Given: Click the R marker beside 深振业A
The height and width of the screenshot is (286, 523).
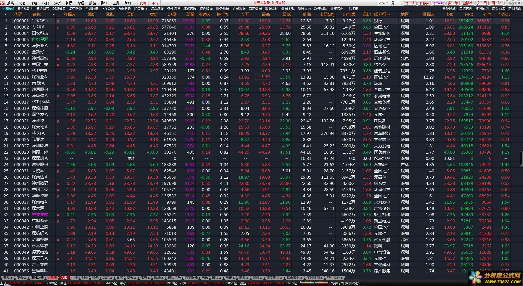Looking at the screenshot, I should [x=58, y=46].
